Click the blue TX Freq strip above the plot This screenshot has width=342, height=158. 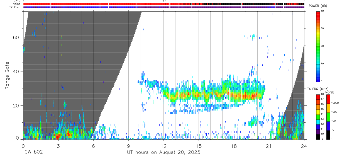click(x=164, y=7)
